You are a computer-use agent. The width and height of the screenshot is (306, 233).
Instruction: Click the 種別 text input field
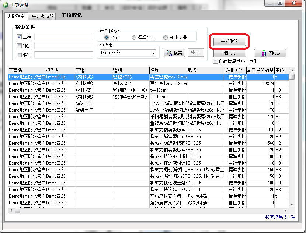tap(64, 46)
